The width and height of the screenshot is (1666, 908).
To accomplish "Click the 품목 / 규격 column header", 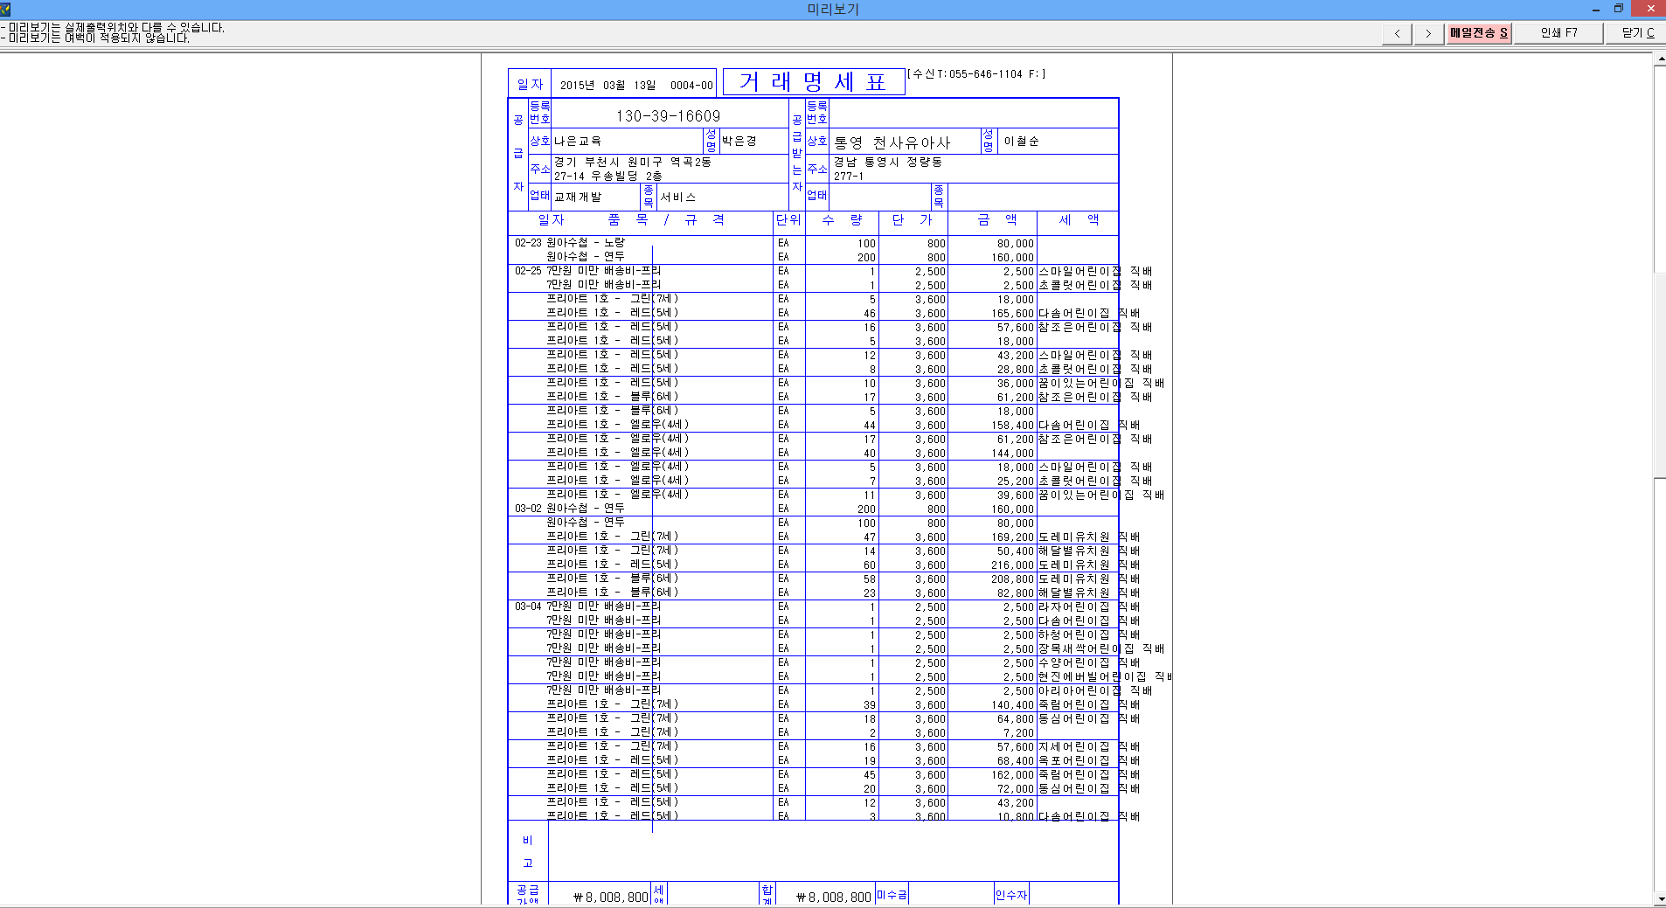I will point(666,220).
